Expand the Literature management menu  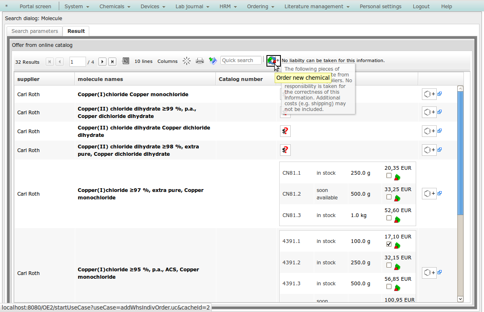(317, 7)
